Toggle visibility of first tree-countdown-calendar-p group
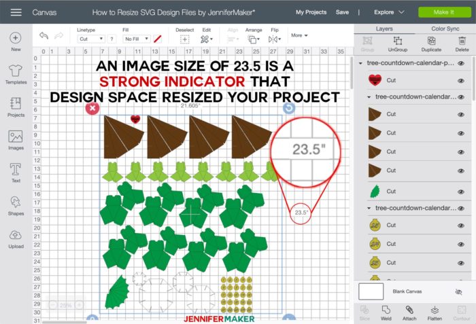The image size is (476, 324). tap(461, 63)
